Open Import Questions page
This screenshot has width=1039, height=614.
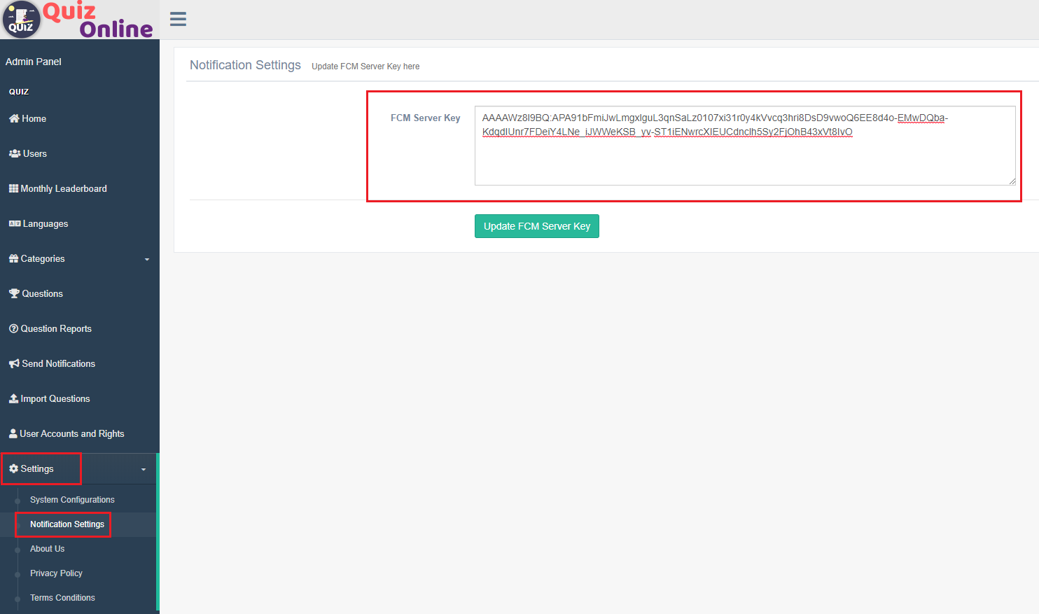pyautogui.click(x=80, y=398)
